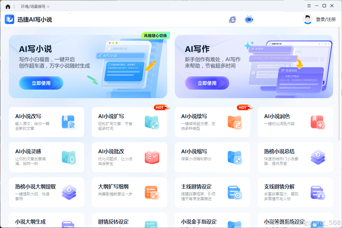Click the AI写作 banner heading

point(197,49)
